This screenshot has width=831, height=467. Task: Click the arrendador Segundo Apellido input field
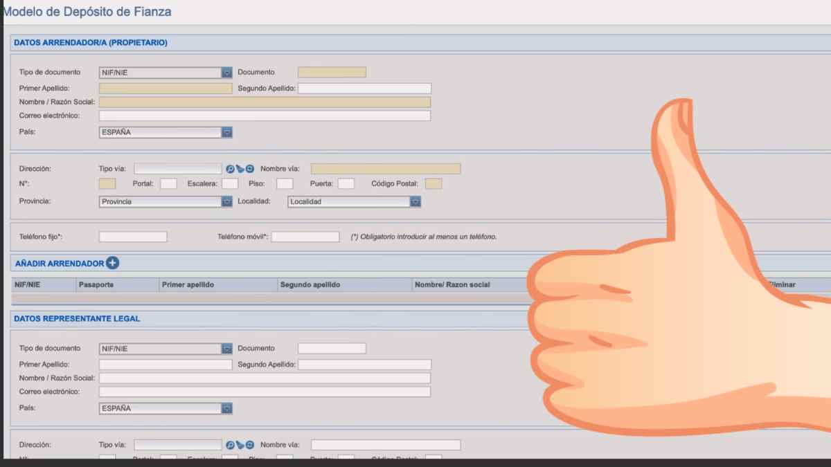pos(364,89)
